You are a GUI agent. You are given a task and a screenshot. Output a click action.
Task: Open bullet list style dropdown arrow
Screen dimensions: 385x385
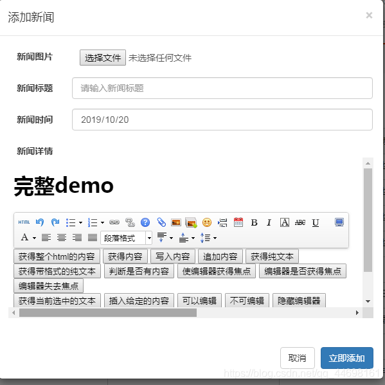[x=80, y=222]
